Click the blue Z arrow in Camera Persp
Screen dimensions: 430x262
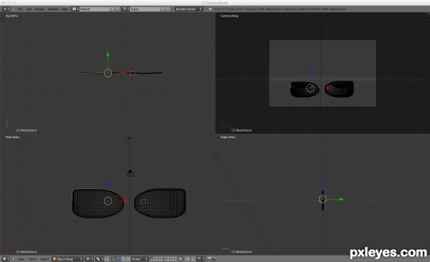310,69
